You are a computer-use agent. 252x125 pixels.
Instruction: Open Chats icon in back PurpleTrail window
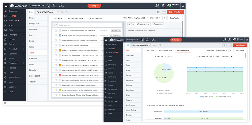click(157, 6)
